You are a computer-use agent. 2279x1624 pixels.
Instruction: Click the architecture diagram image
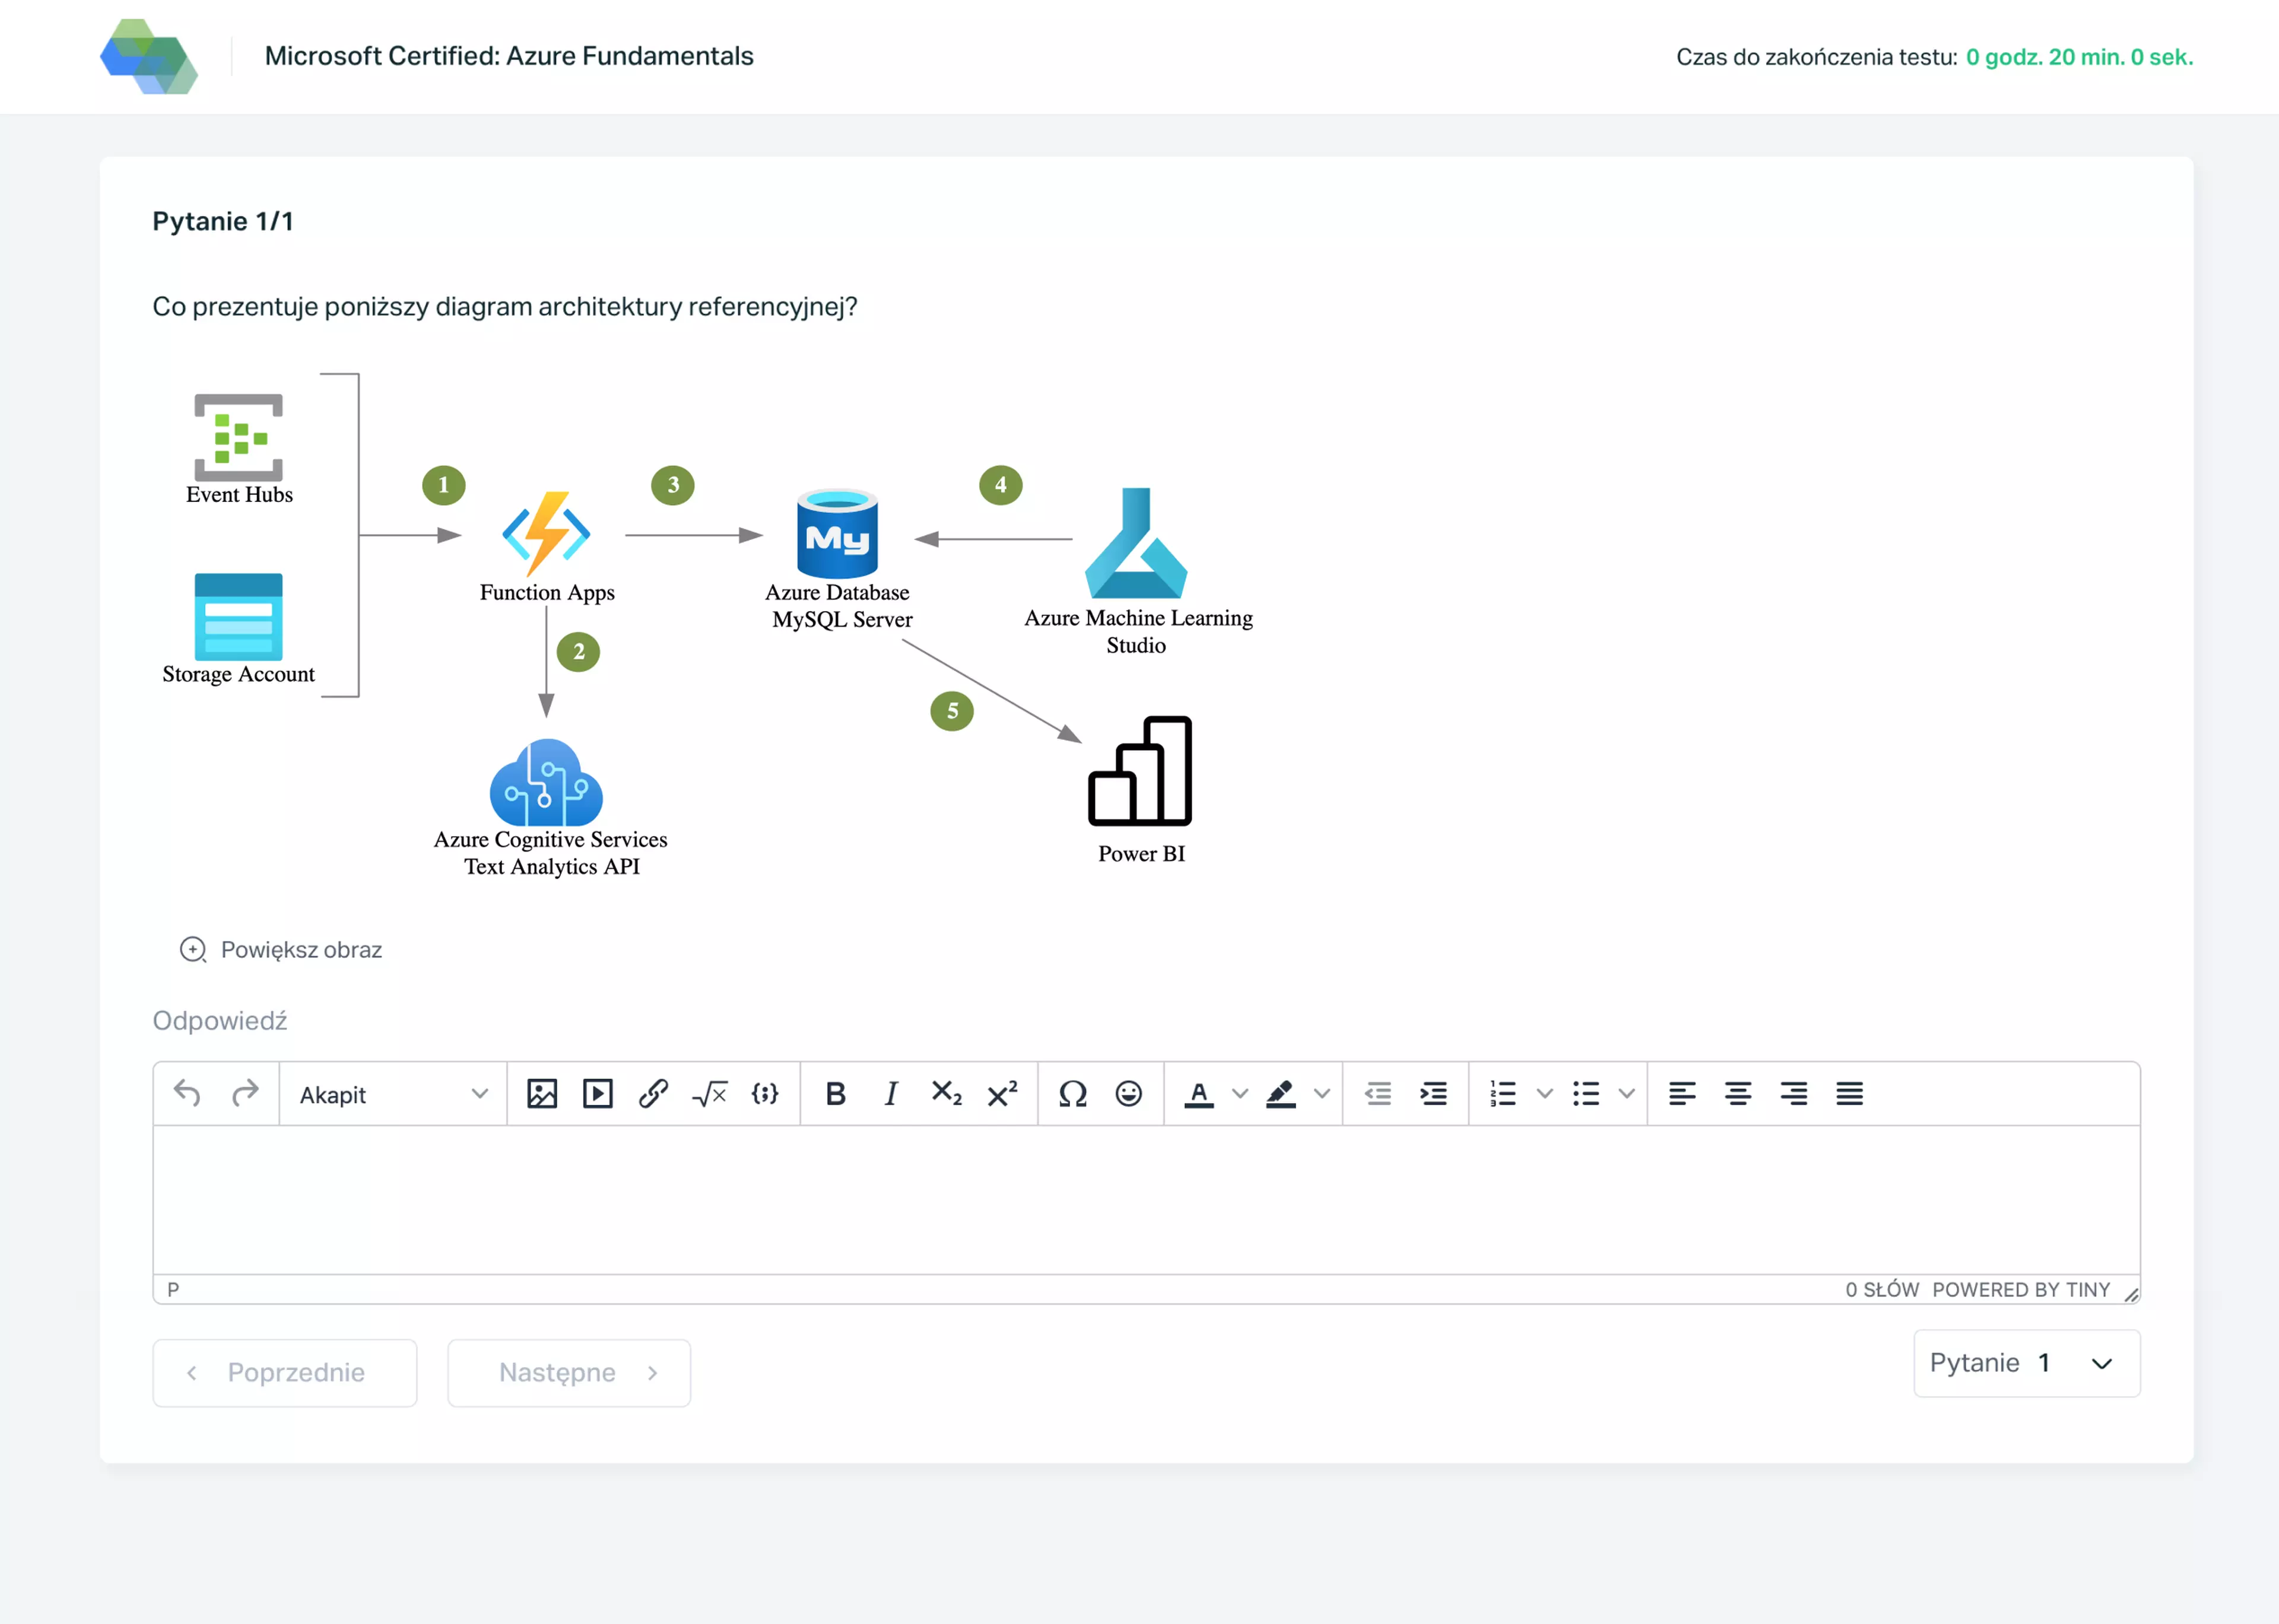click(708, 625)
